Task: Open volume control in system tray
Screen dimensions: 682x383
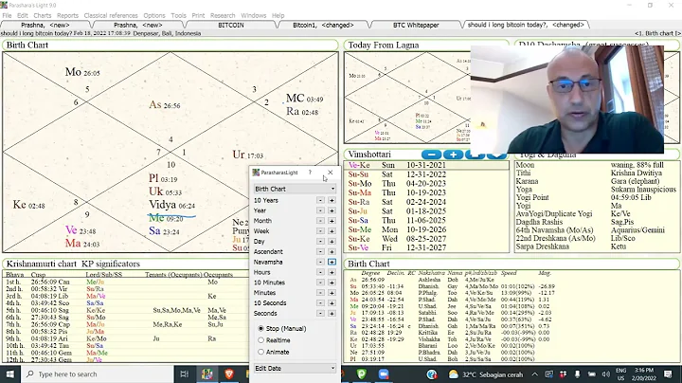Action: tap(606, 374)
